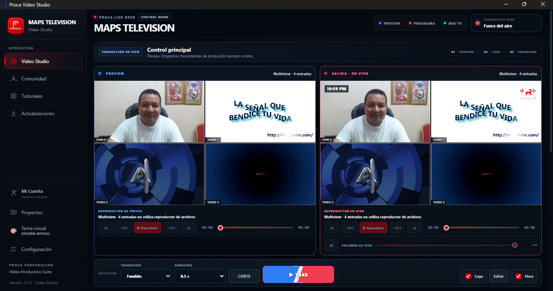Viewport: 553px width, 291px height.
Task: Click the Mi Cuenta user icon
Action: 13,193
